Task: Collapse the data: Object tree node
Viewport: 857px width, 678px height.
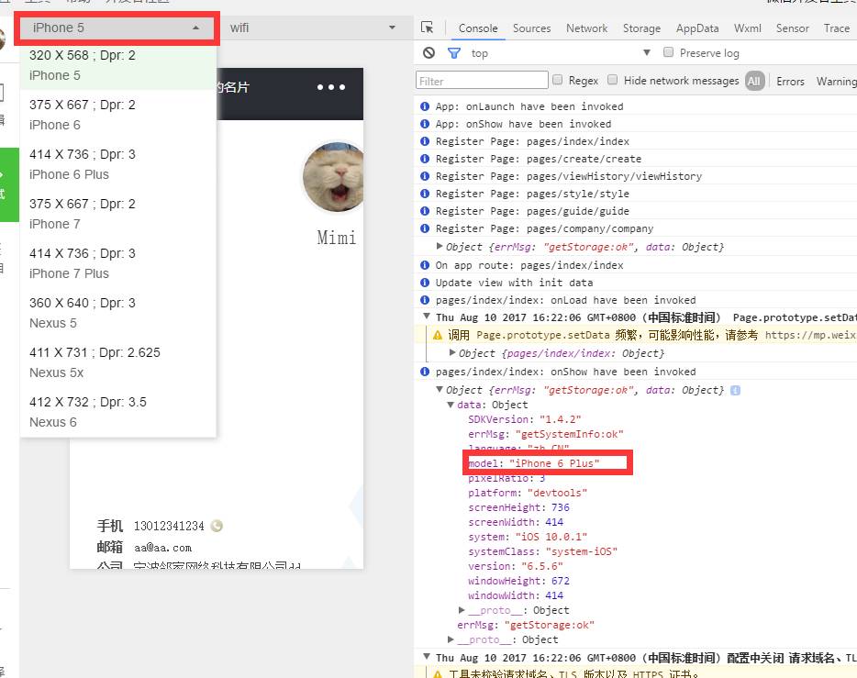Action: (x=451, y=405)
